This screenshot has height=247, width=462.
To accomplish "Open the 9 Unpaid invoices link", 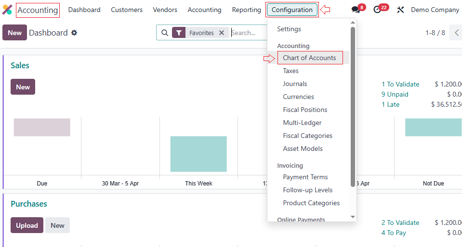I will [x=395, y=94].
